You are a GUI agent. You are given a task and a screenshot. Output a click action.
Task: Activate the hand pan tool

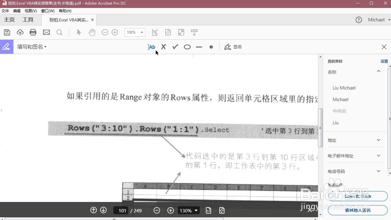[92, 32]
